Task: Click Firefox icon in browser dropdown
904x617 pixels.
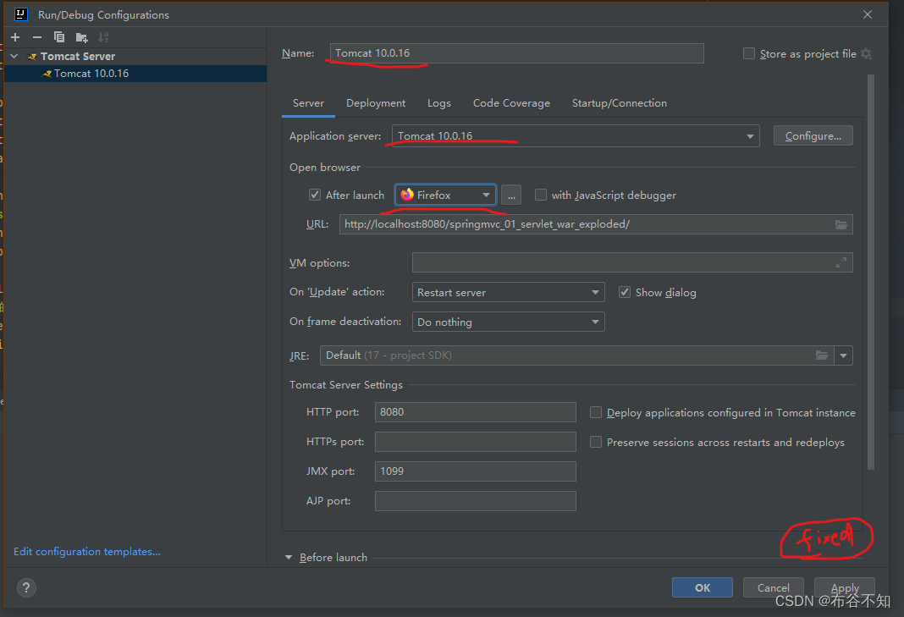Action: pyautogui.click(x=407, y=195)
